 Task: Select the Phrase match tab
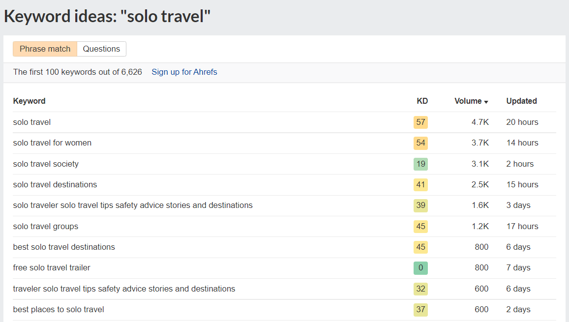45,49
